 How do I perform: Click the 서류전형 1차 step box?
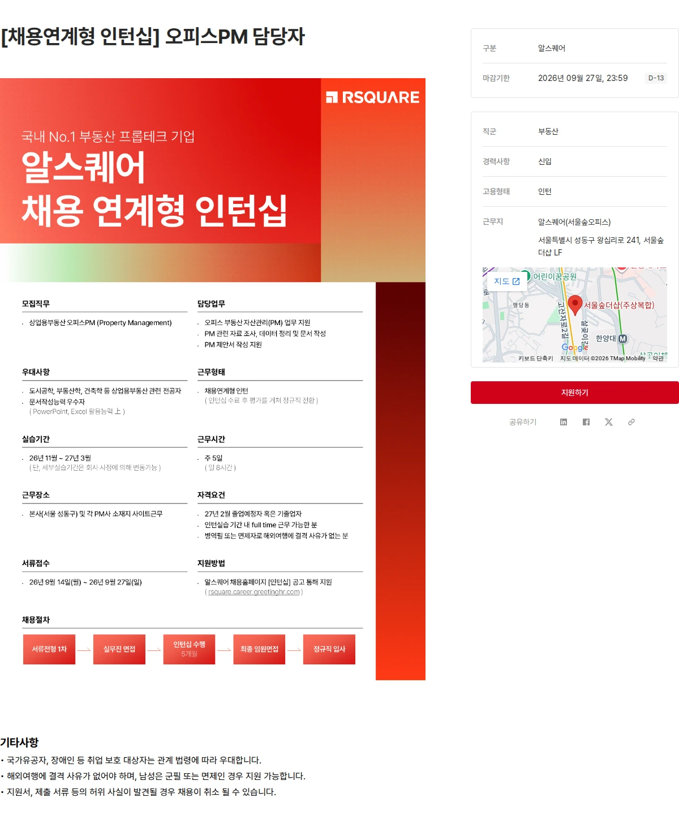pos(49,649)
